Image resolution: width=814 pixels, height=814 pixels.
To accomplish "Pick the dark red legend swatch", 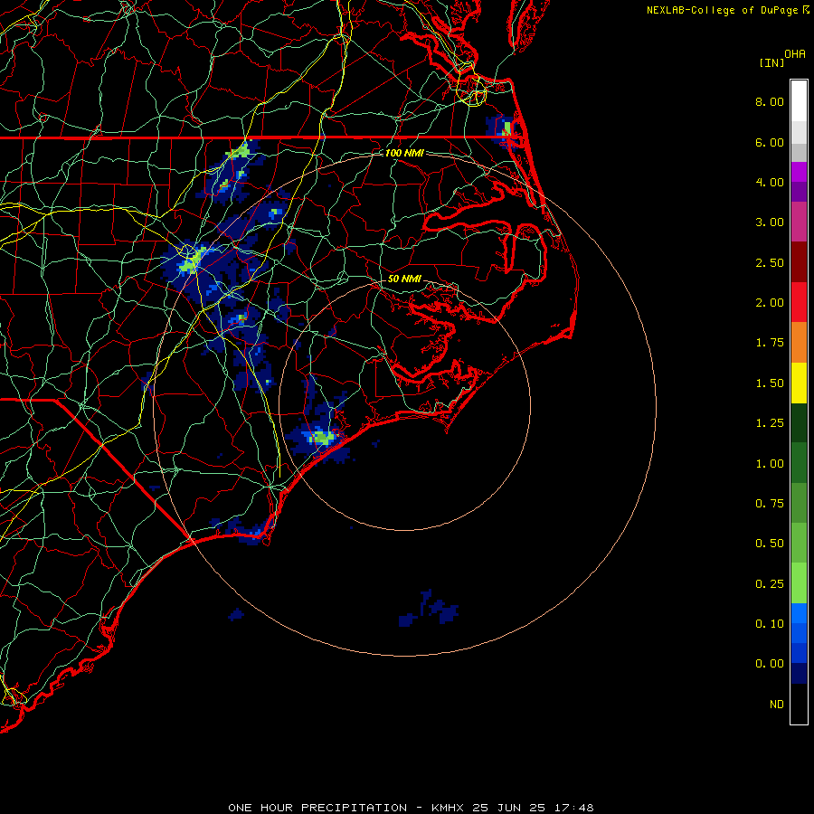I will pyautogui.click(x=799, y=262).
